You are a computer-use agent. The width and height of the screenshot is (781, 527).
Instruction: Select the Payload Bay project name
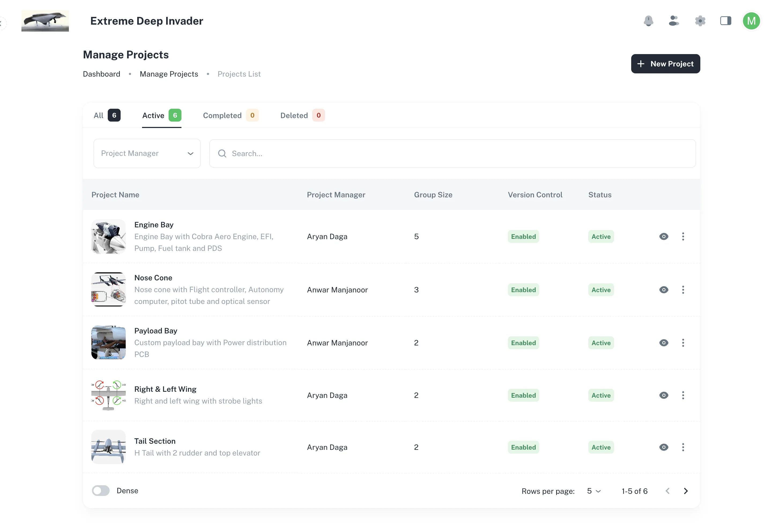pyautogui.click(x=156, y=331)
